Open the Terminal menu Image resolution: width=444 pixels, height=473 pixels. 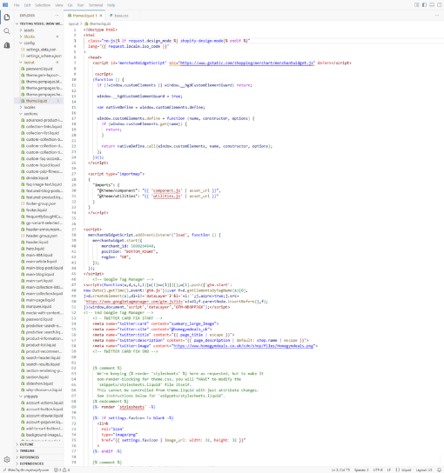pyautogui.click(x=96, y=5)
